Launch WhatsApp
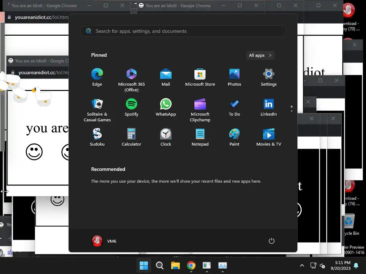366x274 pixels. point(166,107)
